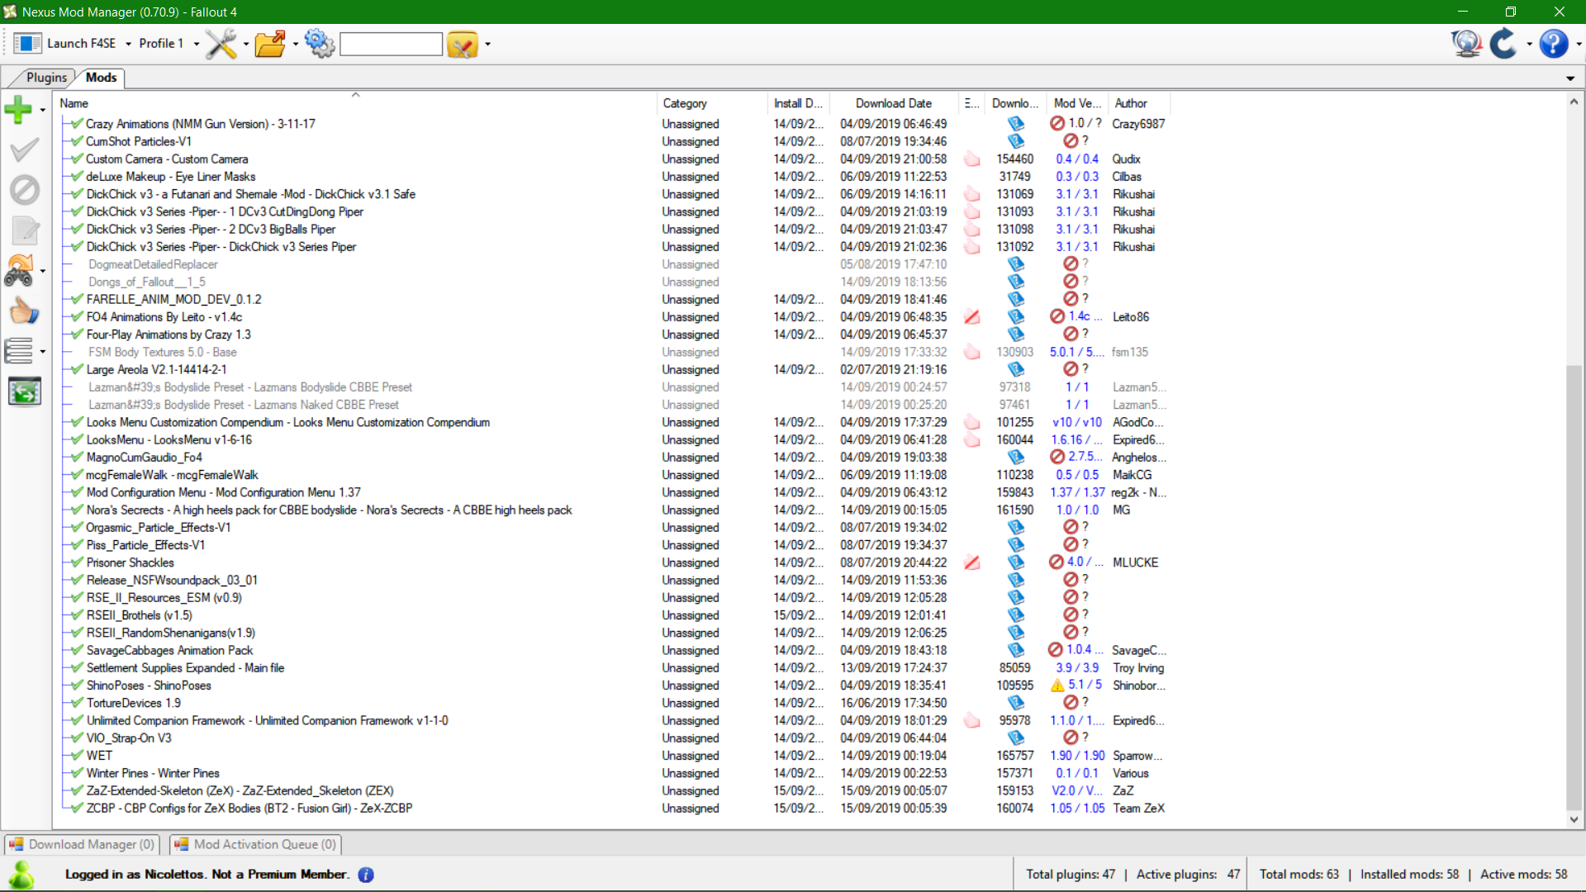Click the mod list scrollbar down arrow
Viewport: 1586px width, 892px height.
click(x=1574, y=820)
